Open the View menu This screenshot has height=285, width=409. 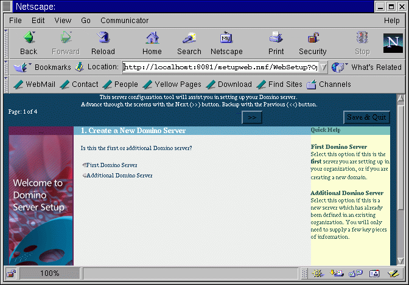(x=63, y=20)
